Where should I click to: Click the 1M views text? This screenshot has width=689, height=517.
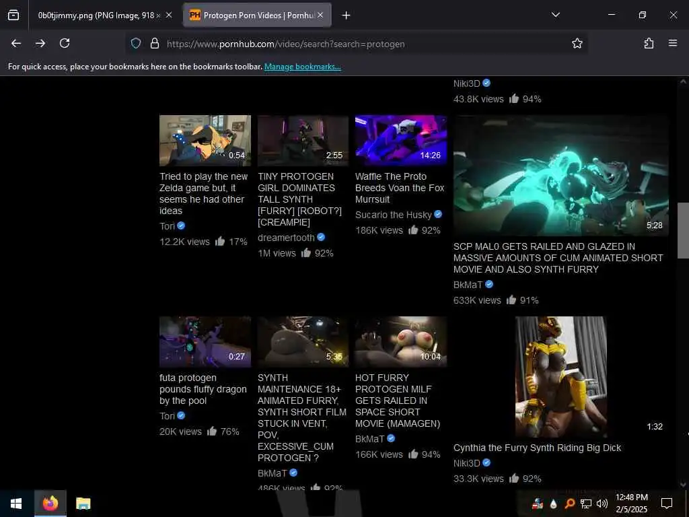click(x=277, y=253)
